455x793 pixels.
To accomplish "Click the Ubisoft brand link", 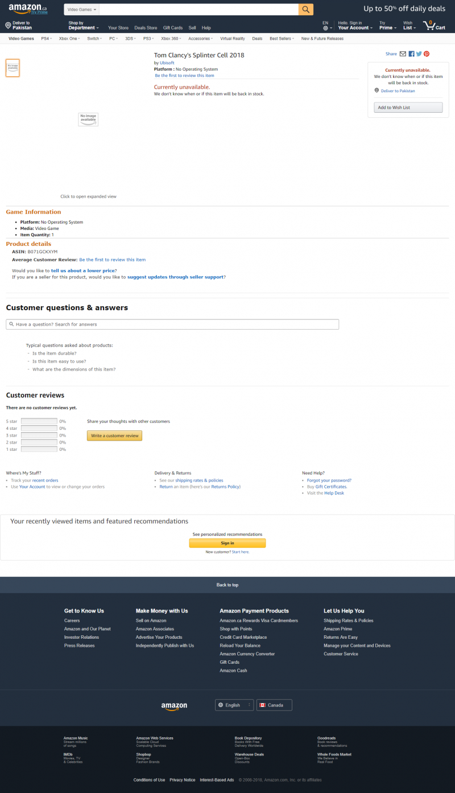I will coord(168,63).
